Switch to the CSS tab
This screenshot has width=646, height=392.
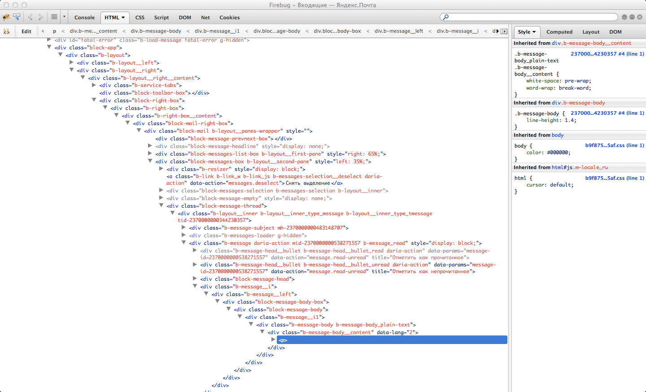(140, 17)
